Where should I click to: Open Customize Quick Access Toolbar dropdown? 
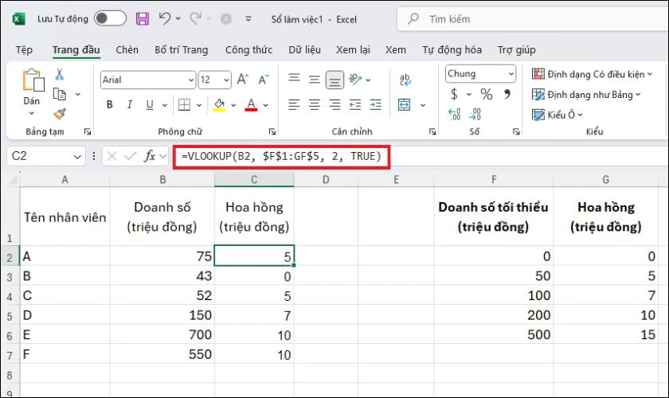click(248, 19)
